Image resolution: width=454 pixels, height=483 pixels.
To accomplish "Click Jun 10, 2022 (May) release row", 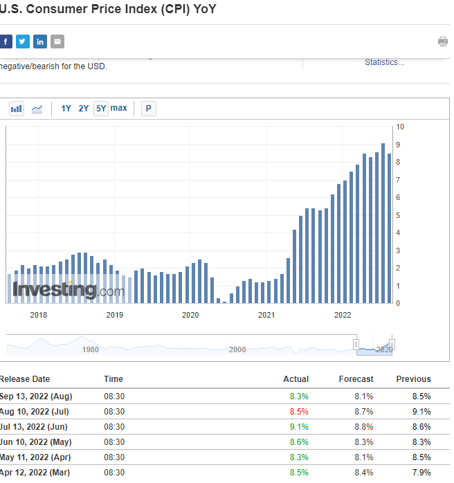I will pos(225,442).
